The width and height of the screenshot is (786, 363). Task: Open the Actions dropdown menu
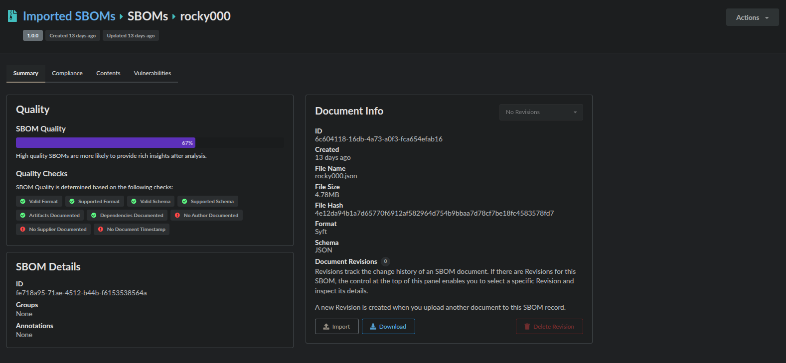pyautogui.click(x=752, y=17)
